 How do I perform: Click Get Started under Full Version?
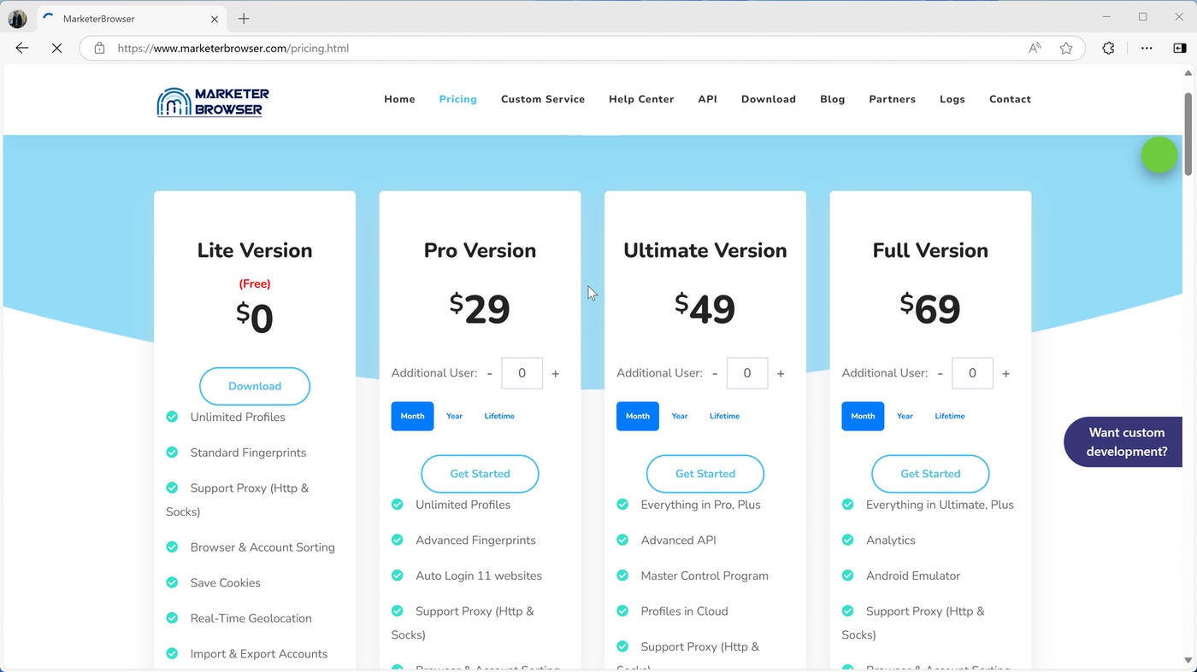pos(930,474)
